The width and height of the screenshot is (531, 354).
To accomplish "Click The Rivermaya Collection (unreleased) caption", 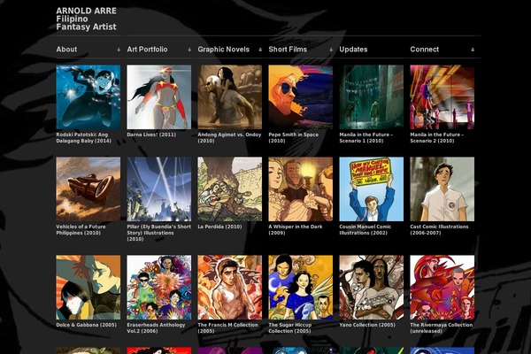I will tap(442, 328).
